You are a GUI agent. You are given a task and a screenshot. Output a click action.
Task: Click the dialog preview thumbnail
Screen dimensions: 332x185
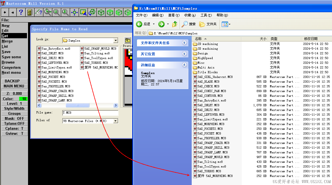tap(128, 77)
